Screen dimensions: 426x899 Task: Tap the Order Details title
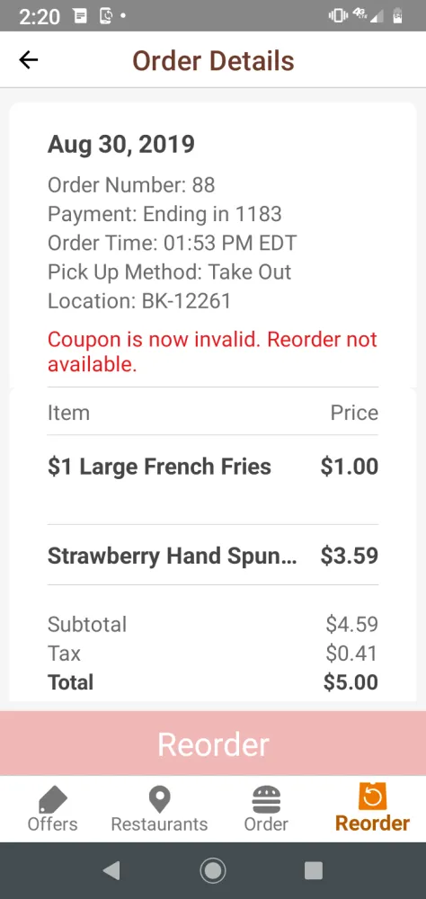click(x=213, y=61)
